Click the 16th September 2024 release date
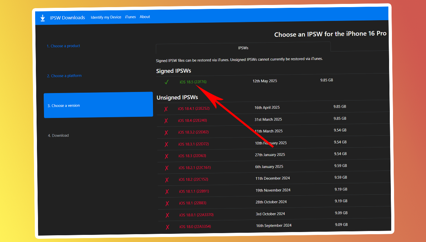426x242 pixels. 274,226
